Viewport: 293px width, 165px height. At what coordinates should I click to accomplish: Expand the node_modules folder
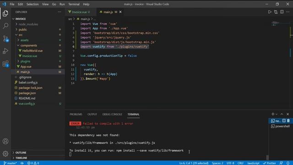(x=38, y=24)
